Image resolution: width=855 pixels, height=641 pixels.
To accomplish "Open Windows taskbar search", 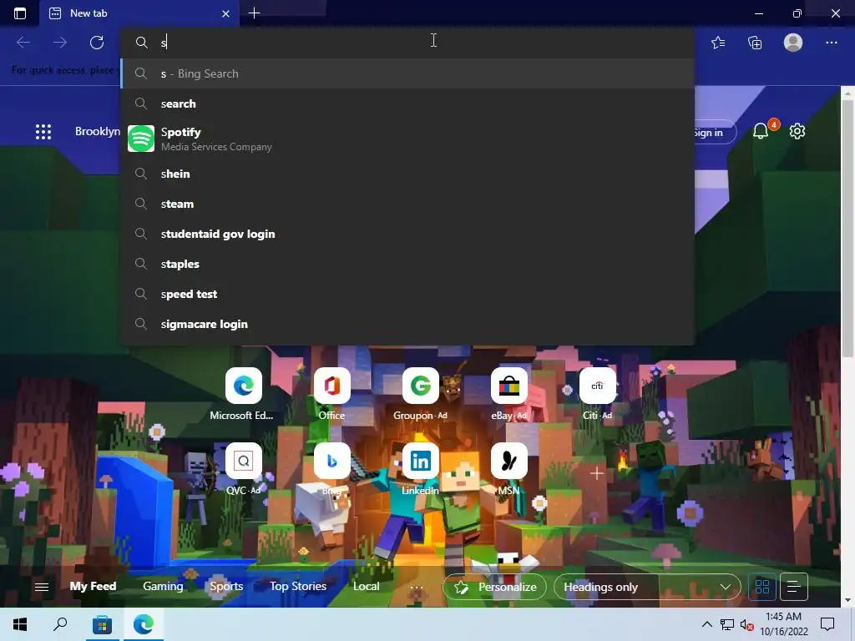I will click(60, 624).
